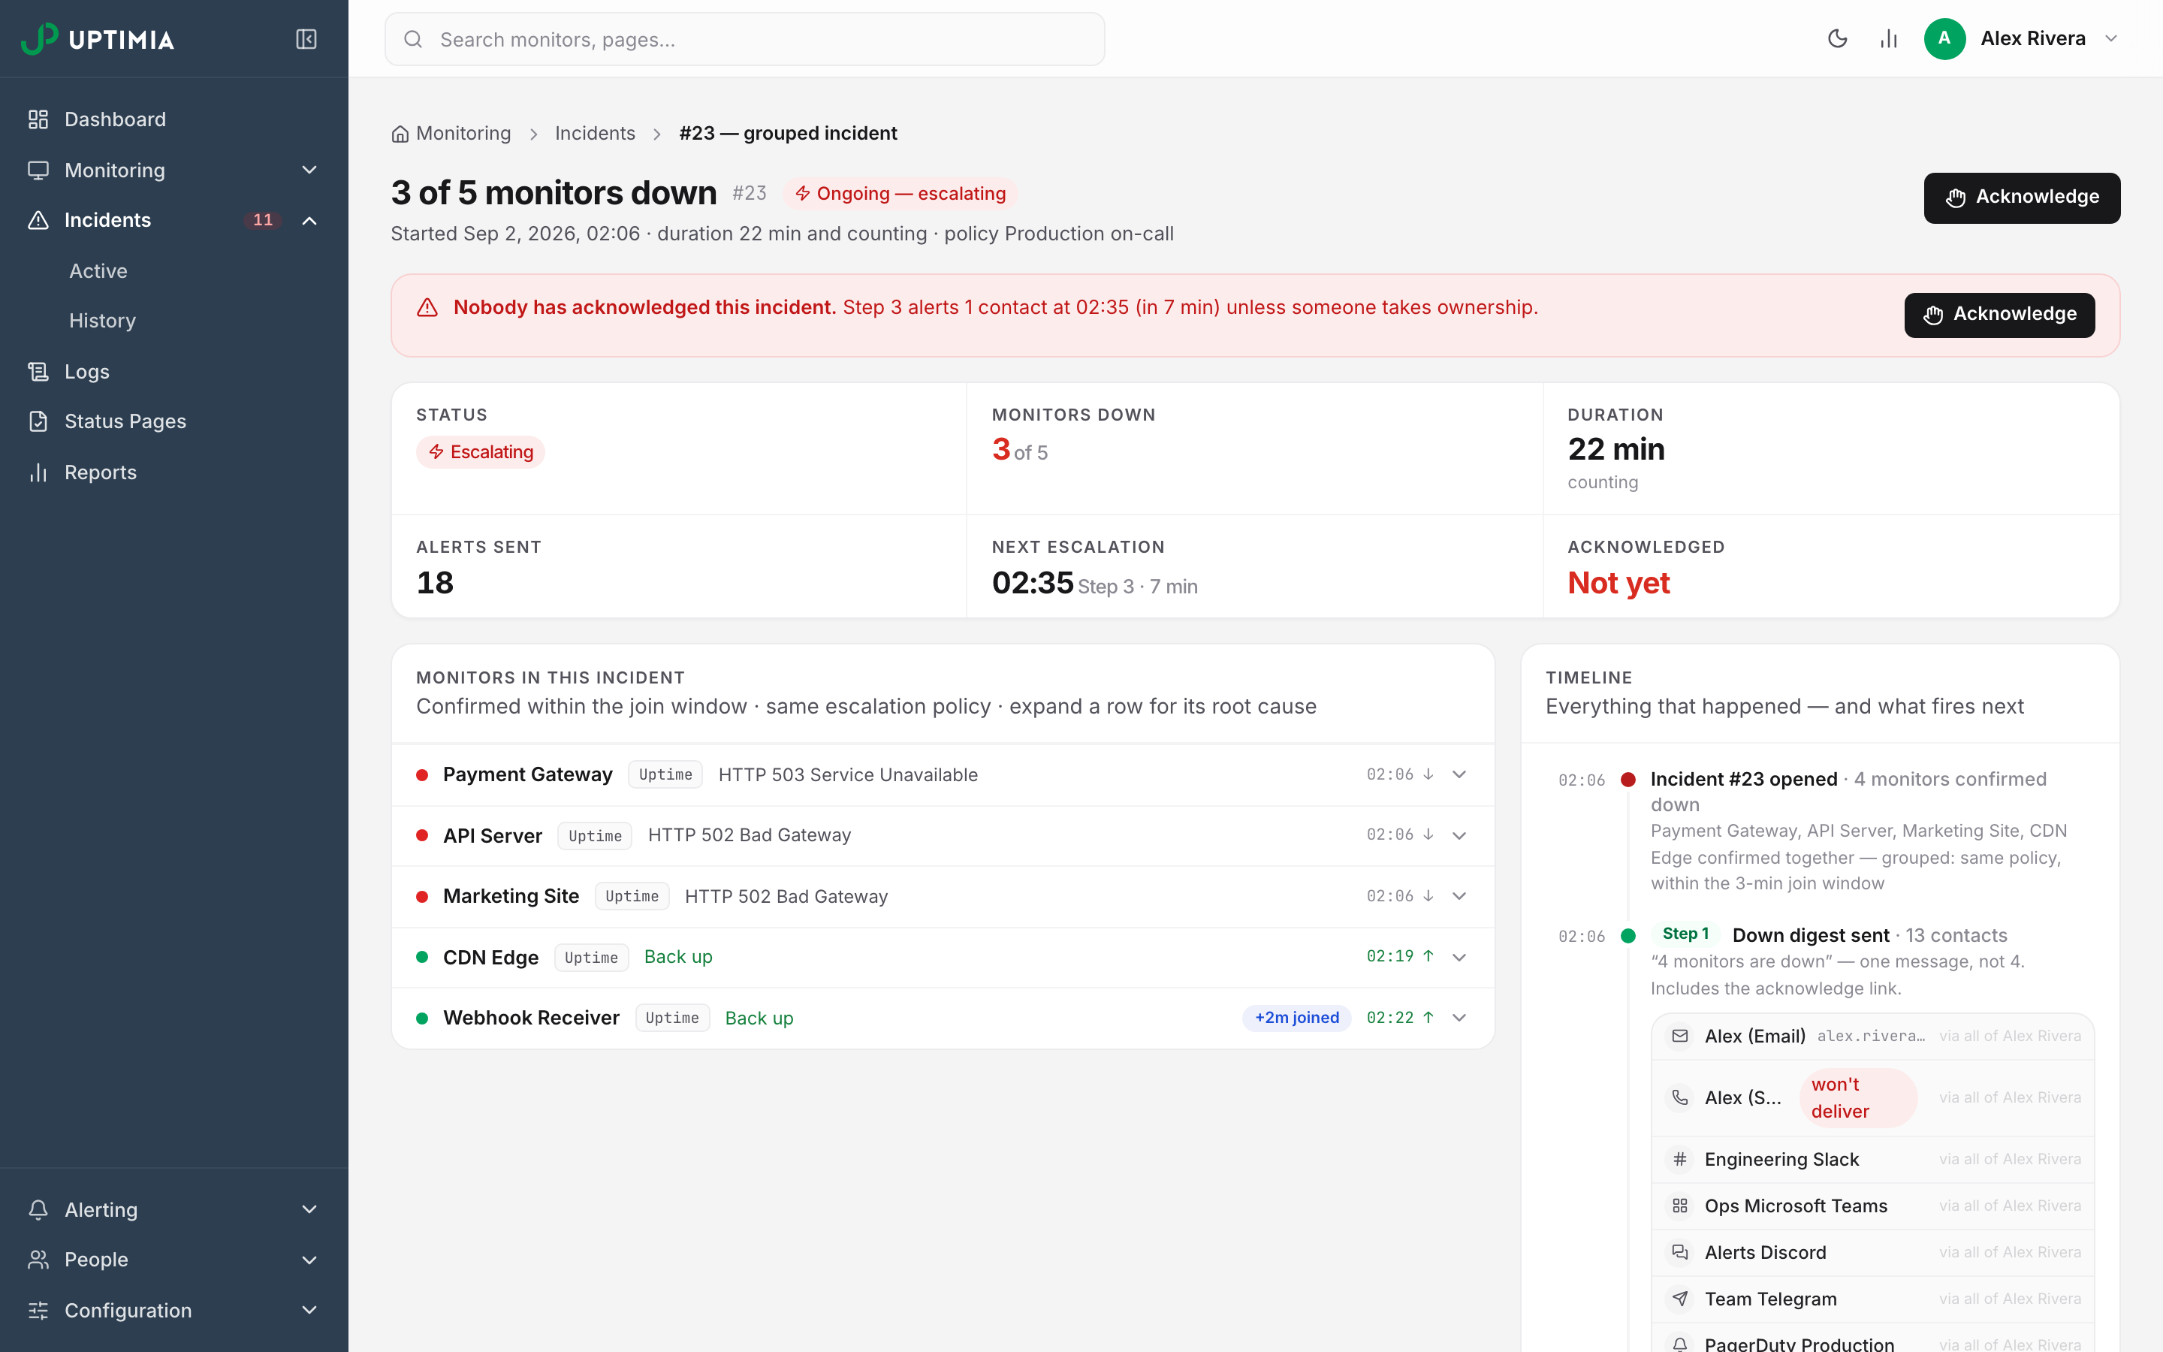Expand the CDN Edge row
Image resolution: width=2163 pixels, height=1352 pixels.
pyautogui.click(x=1459, y=957)
